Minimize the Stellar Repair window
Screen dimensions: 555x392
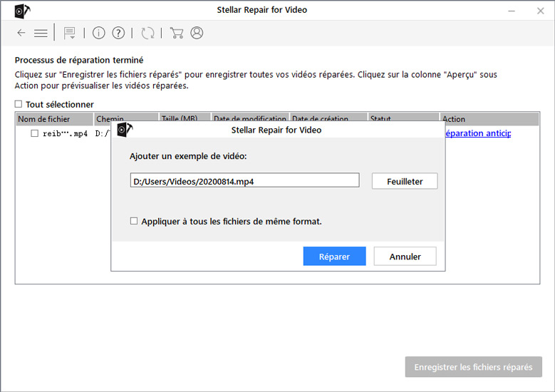(512, 11)
